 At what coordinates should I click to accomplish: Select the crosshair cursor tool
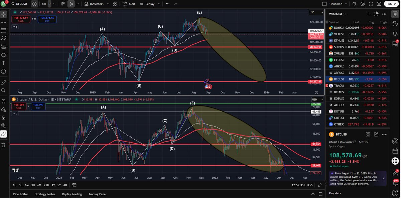[3, 14]
